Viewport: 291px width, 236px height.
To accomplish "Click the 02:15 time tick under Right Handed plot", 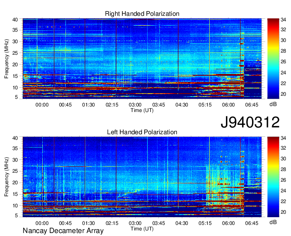I will point(112,105).
